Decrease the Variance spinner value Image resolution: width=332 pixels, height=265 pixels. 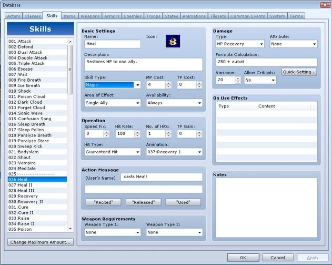click(238, 82)
